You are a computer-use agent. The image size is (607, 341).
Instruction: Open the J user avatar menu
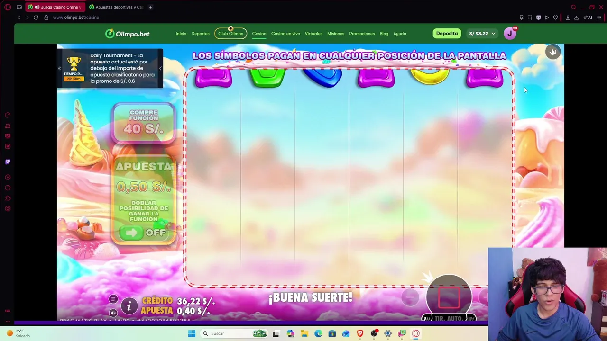(x=510, y=34)
